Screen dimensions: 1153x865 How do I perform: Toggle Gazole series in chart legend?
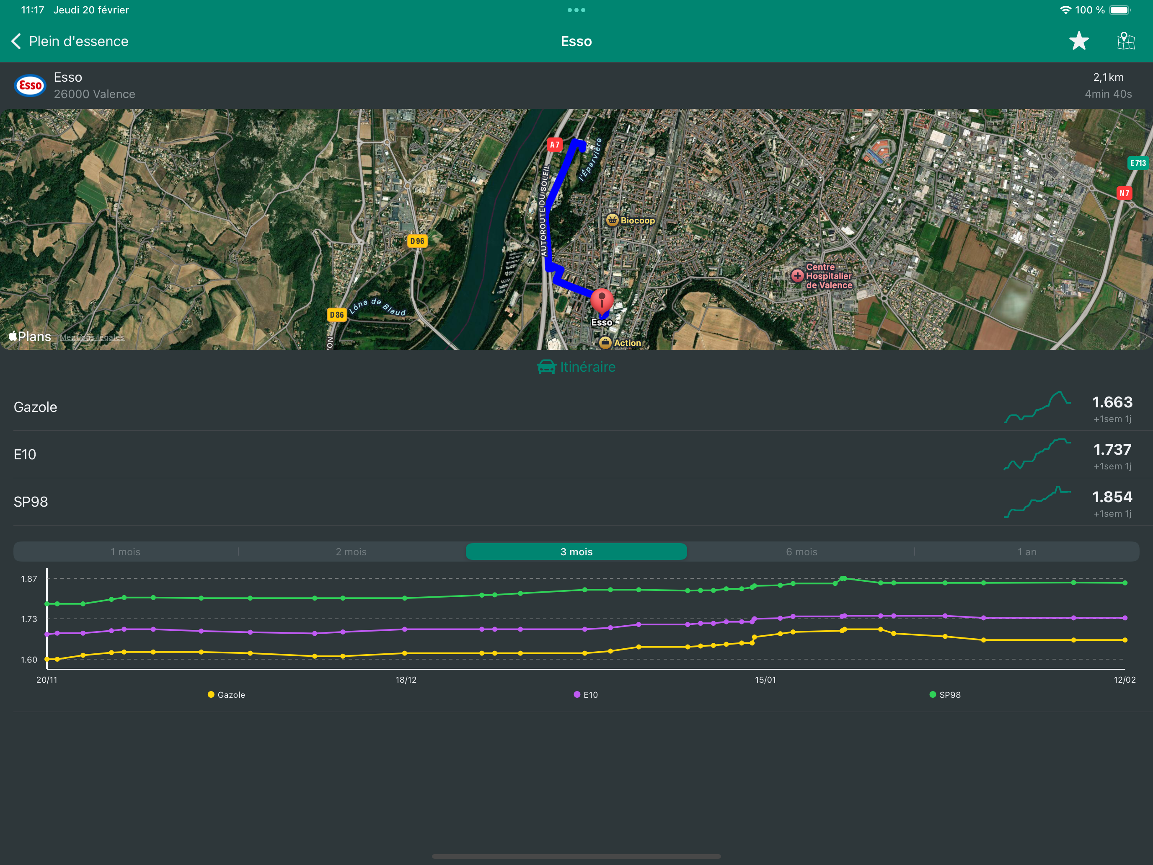[x=226, y=694]
